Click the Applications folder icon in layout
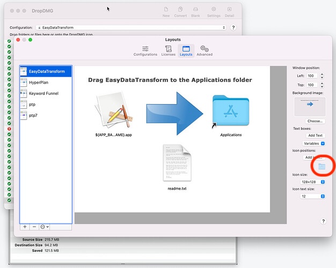The height and width of the screenshot is (268, 336). tap(230, 111)
